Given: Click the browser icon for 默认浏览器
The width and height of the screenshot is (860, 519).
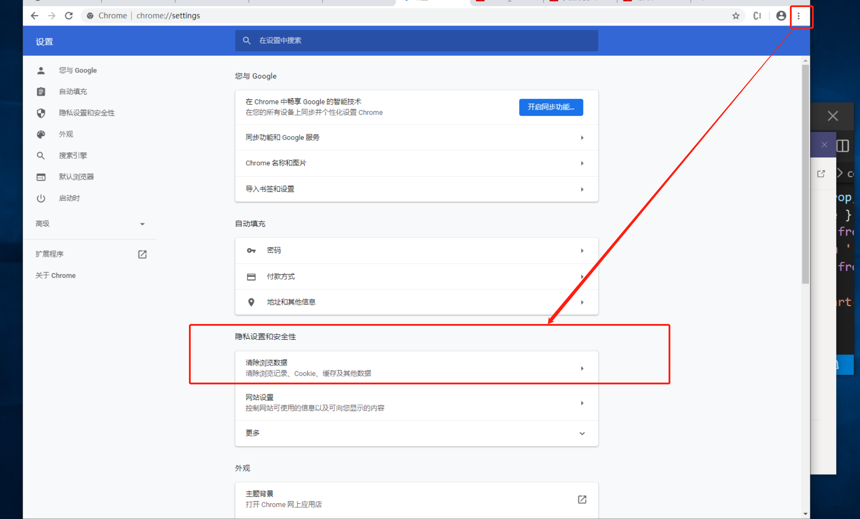Looking at the screenshot, I should point(41,177).
